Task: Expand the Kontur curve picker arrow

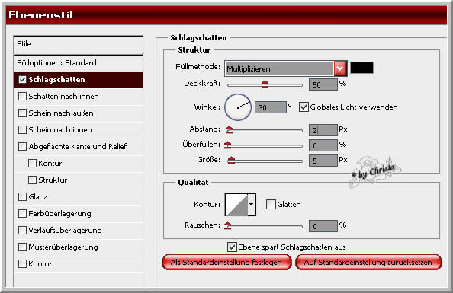Action: click(252, 205)
